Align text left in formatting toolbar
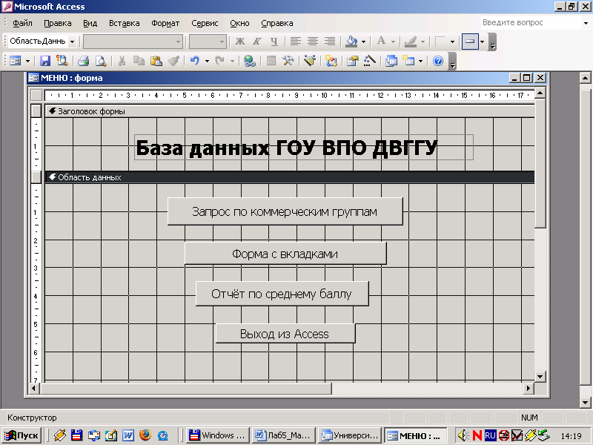This screenshot has height=445, width=593. coord(295,41)
